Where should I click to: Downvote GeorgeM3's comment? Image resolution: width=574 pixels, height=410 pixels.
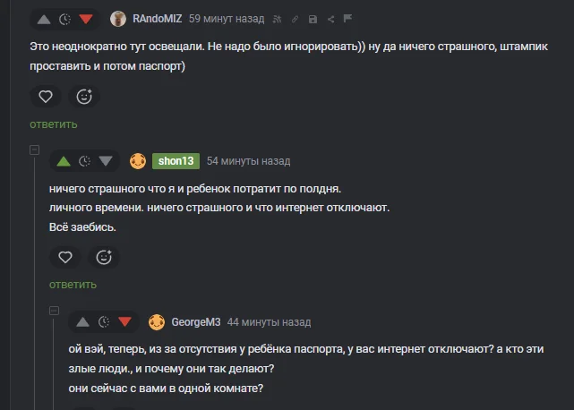pos(125,321)
